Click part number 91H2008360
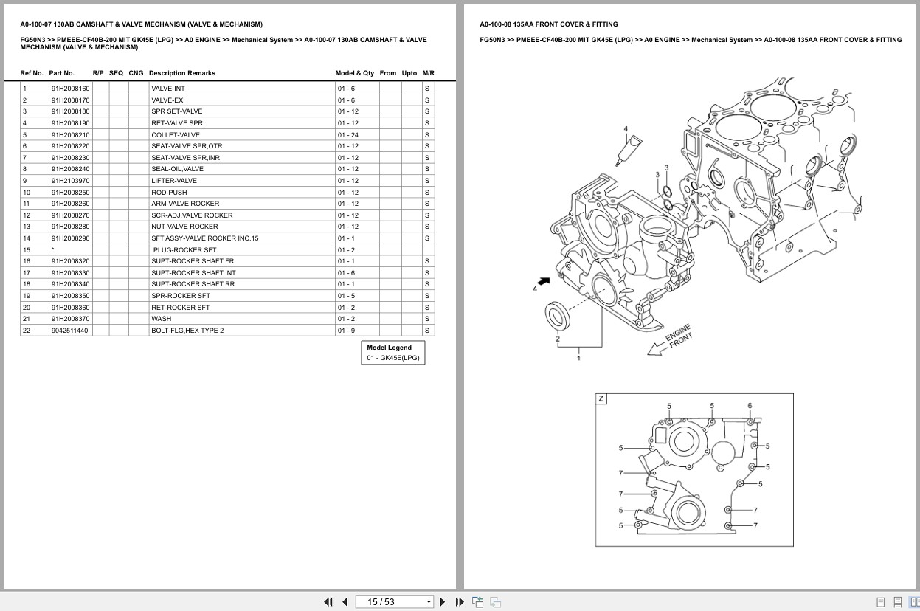This screenshot has width=920, height=611. 70,308
